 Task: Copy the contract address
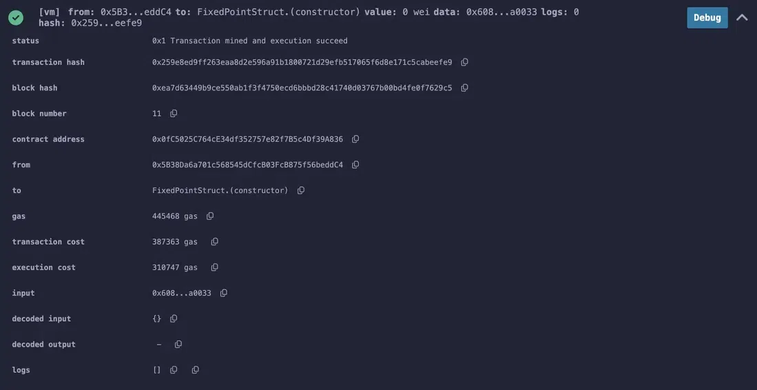point(355,138)
